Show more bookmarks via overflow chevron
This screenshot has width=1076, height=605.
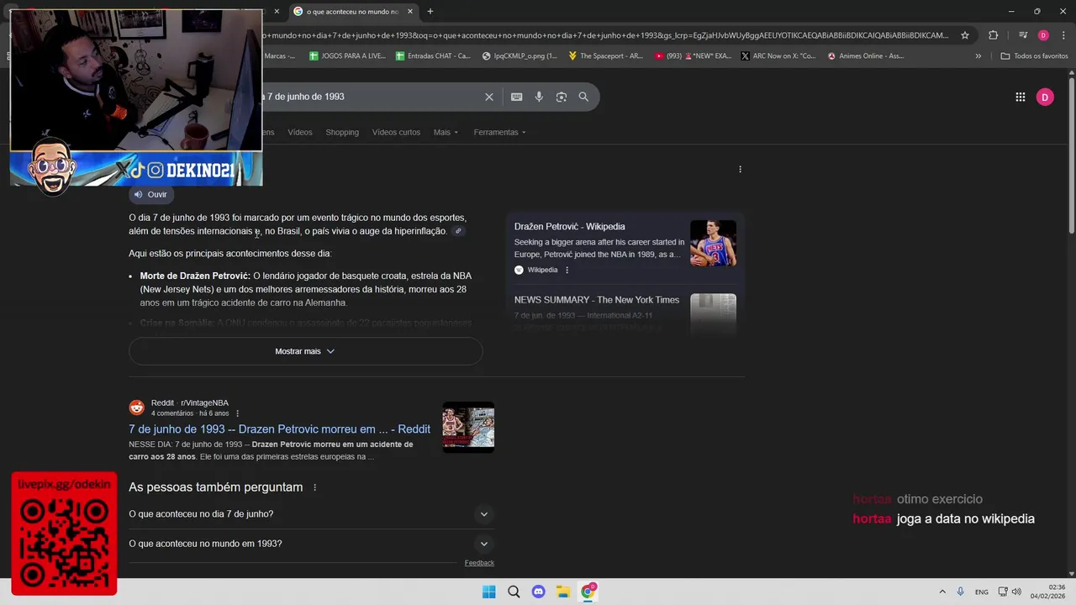(978, 56)
